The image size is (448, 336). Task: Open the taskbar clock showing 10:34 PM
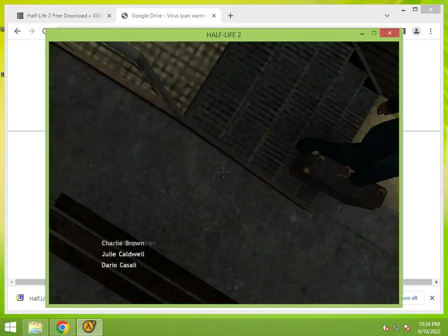point(429,328)
